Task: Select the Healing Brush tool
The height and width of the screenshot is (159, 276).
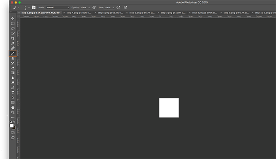Action: coord(13,48)
